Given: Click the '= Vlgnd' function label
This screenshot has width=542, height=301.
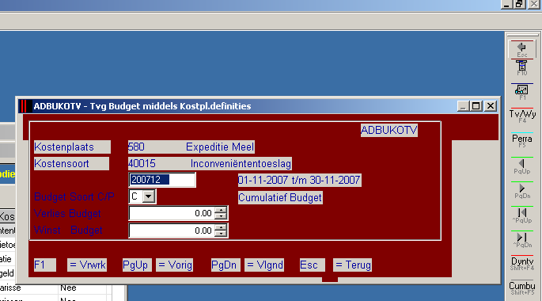Looking at the screenshot, I should point(264,265).
